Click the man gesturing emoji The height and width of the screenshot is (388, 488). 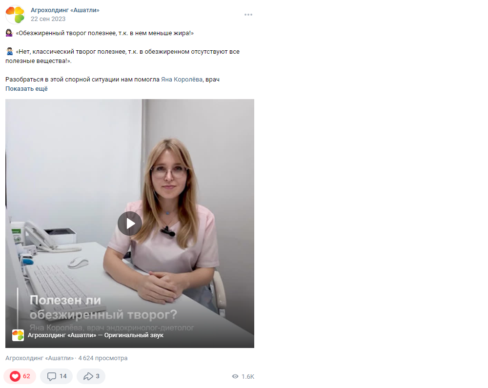(x=9, y=52)
